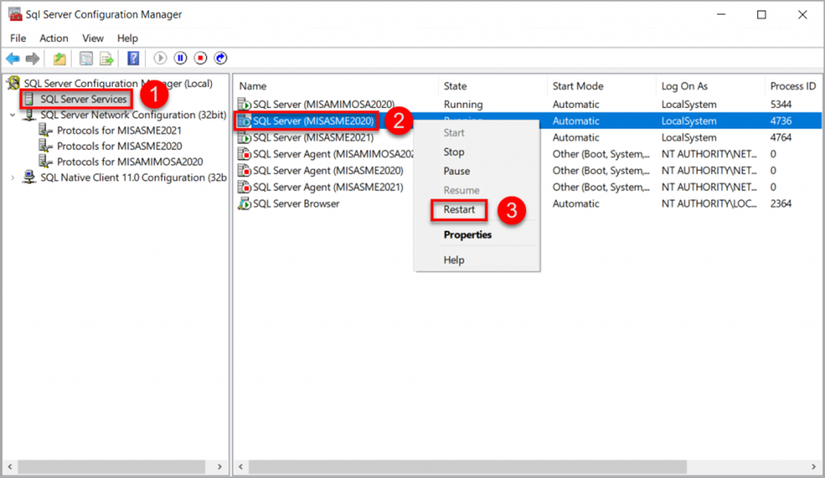Sort list by Start Mode column header

(x=577, y=86)
